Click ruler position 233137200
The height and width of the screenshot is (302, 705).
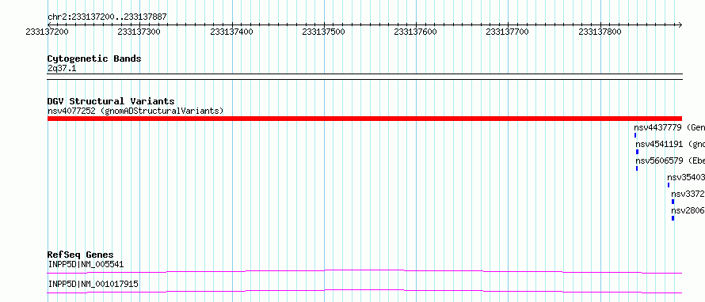click(48, 32)
